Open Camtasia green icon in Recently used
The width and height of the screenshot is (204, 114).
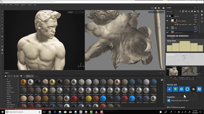(x=175, y=89)
